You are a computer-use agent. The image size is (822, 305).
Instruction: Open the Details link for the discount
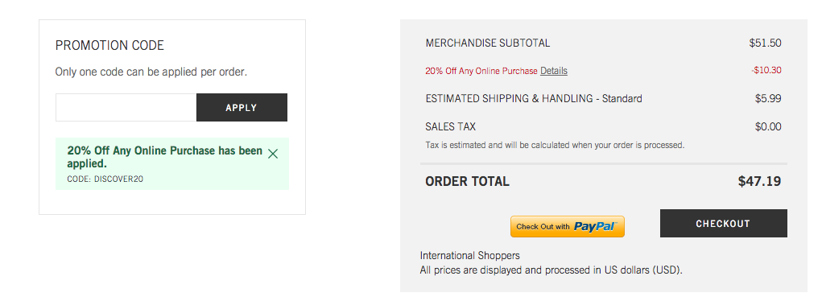554,71
